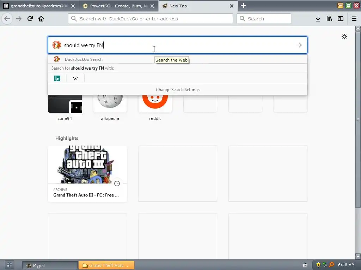Viewport: 361px width, 270px height.
Task: Switch to PowerISO tab
Action: (119, 6)
